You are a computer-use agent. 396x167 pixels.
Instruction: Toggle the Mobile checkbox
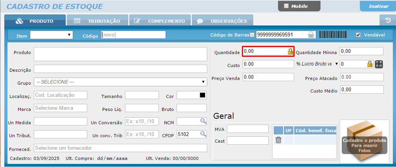[286, 6]
